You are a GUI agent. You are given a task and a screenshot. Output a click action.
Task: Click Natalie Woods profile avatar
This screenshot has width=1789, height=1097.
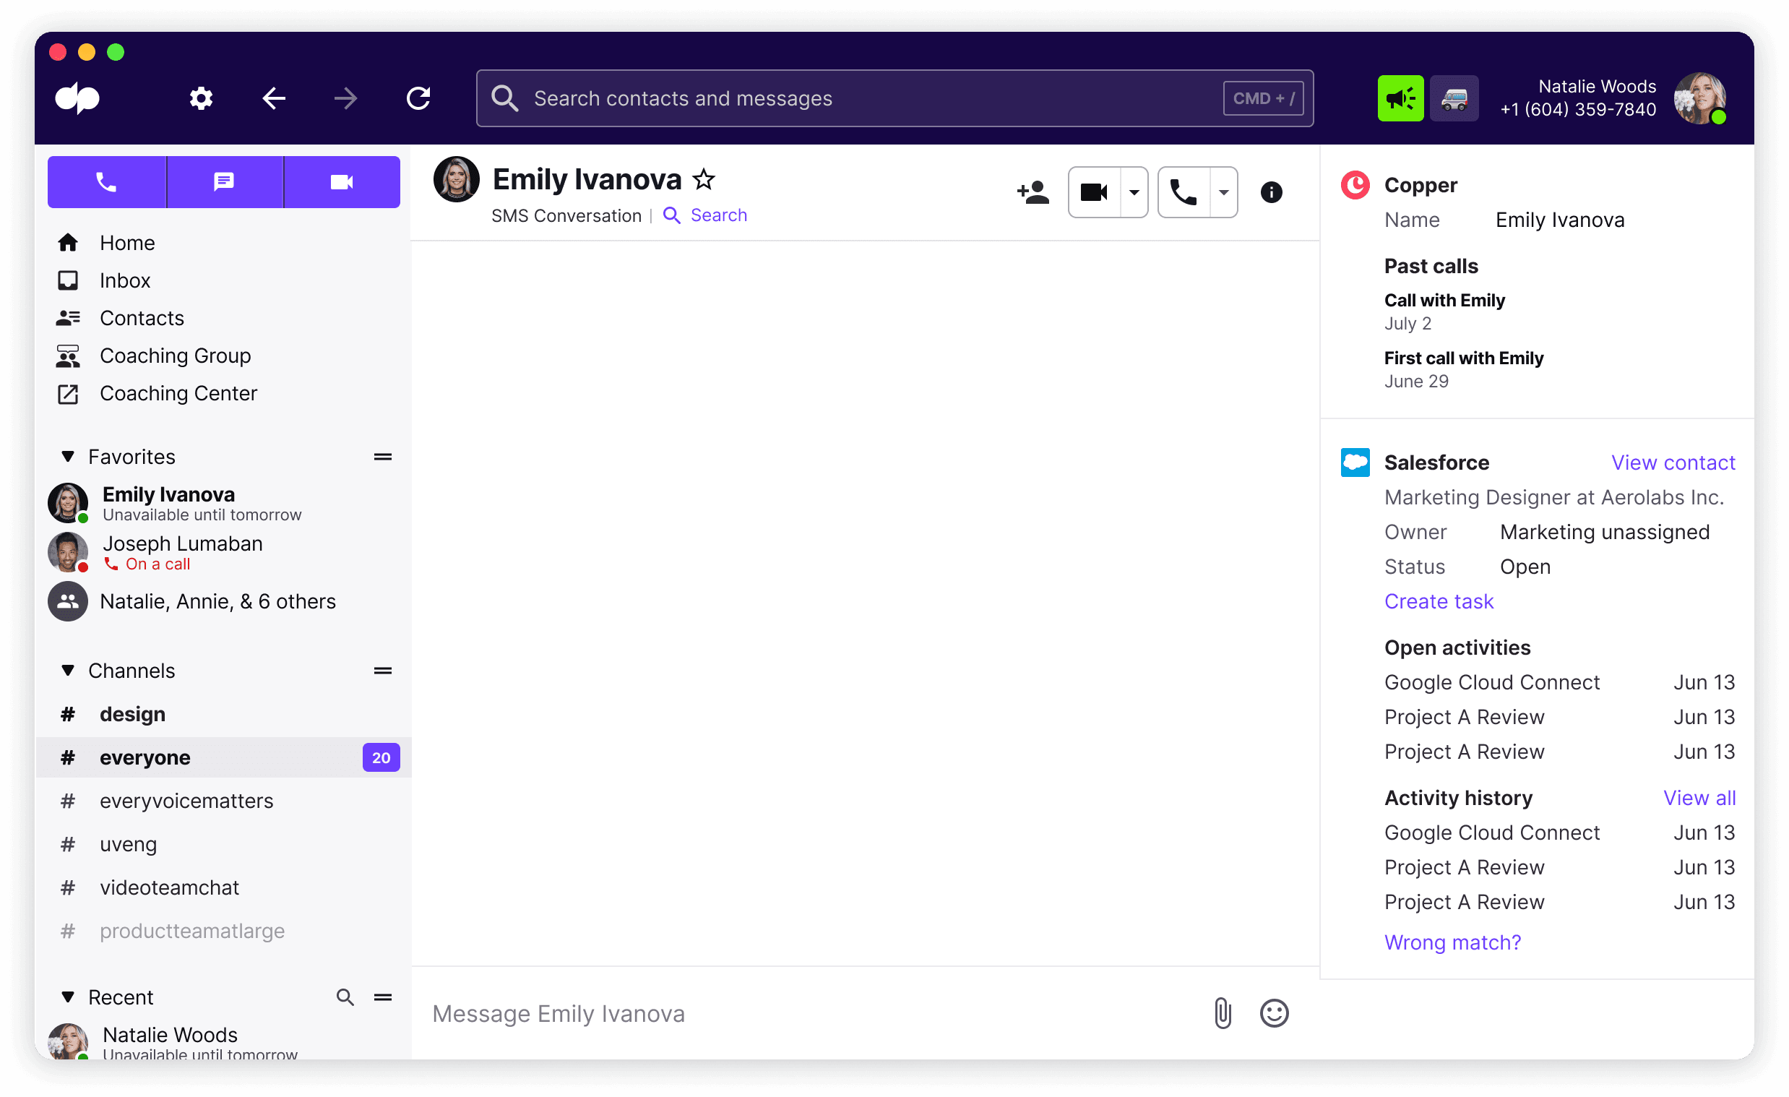[x=1699, y=98]
